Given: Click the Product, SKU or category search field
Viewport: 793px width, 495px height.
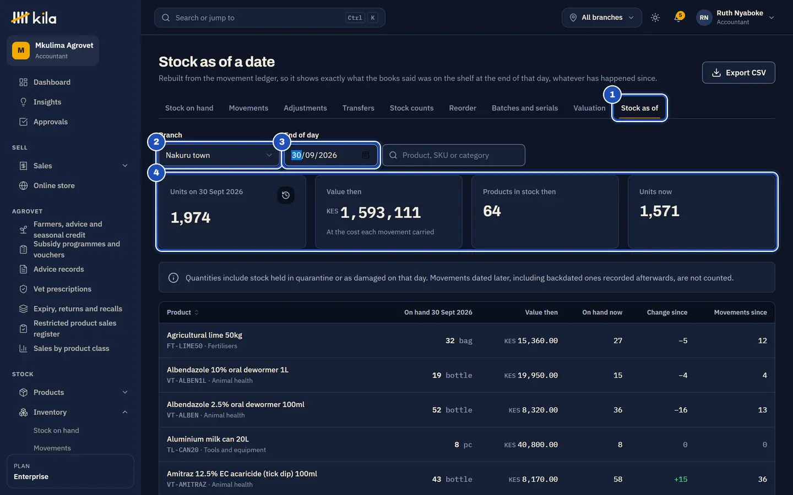Looking at the screenshot, I should 454,155.
